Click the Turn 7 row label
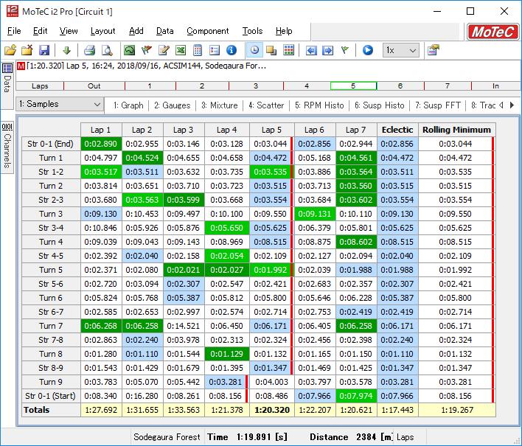 point(51,326)
